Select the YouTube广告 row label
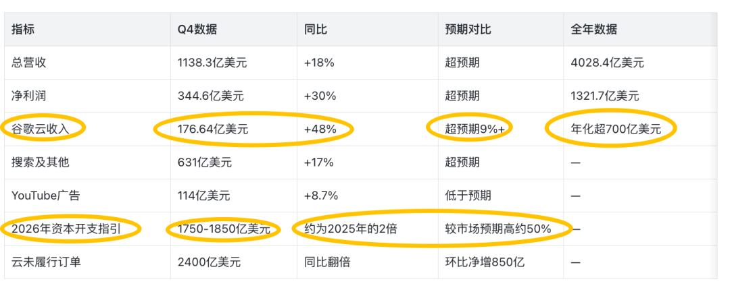 (x=46, y=196)
